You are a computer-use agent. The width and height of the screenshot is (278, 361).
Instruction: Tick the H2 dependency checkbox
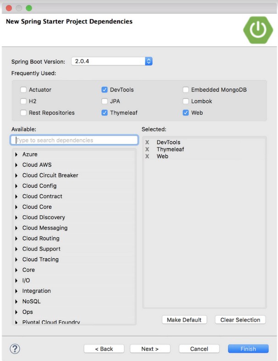click(23, 101)
